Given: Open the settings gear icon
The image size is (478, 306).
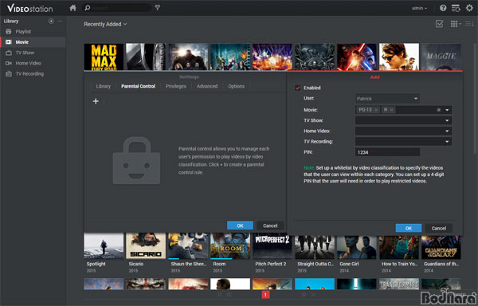Looking at the screenshot, I should 469,8.
